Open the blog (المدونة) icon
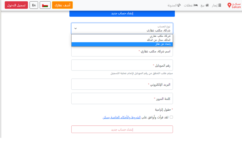 tap(179, 5)
